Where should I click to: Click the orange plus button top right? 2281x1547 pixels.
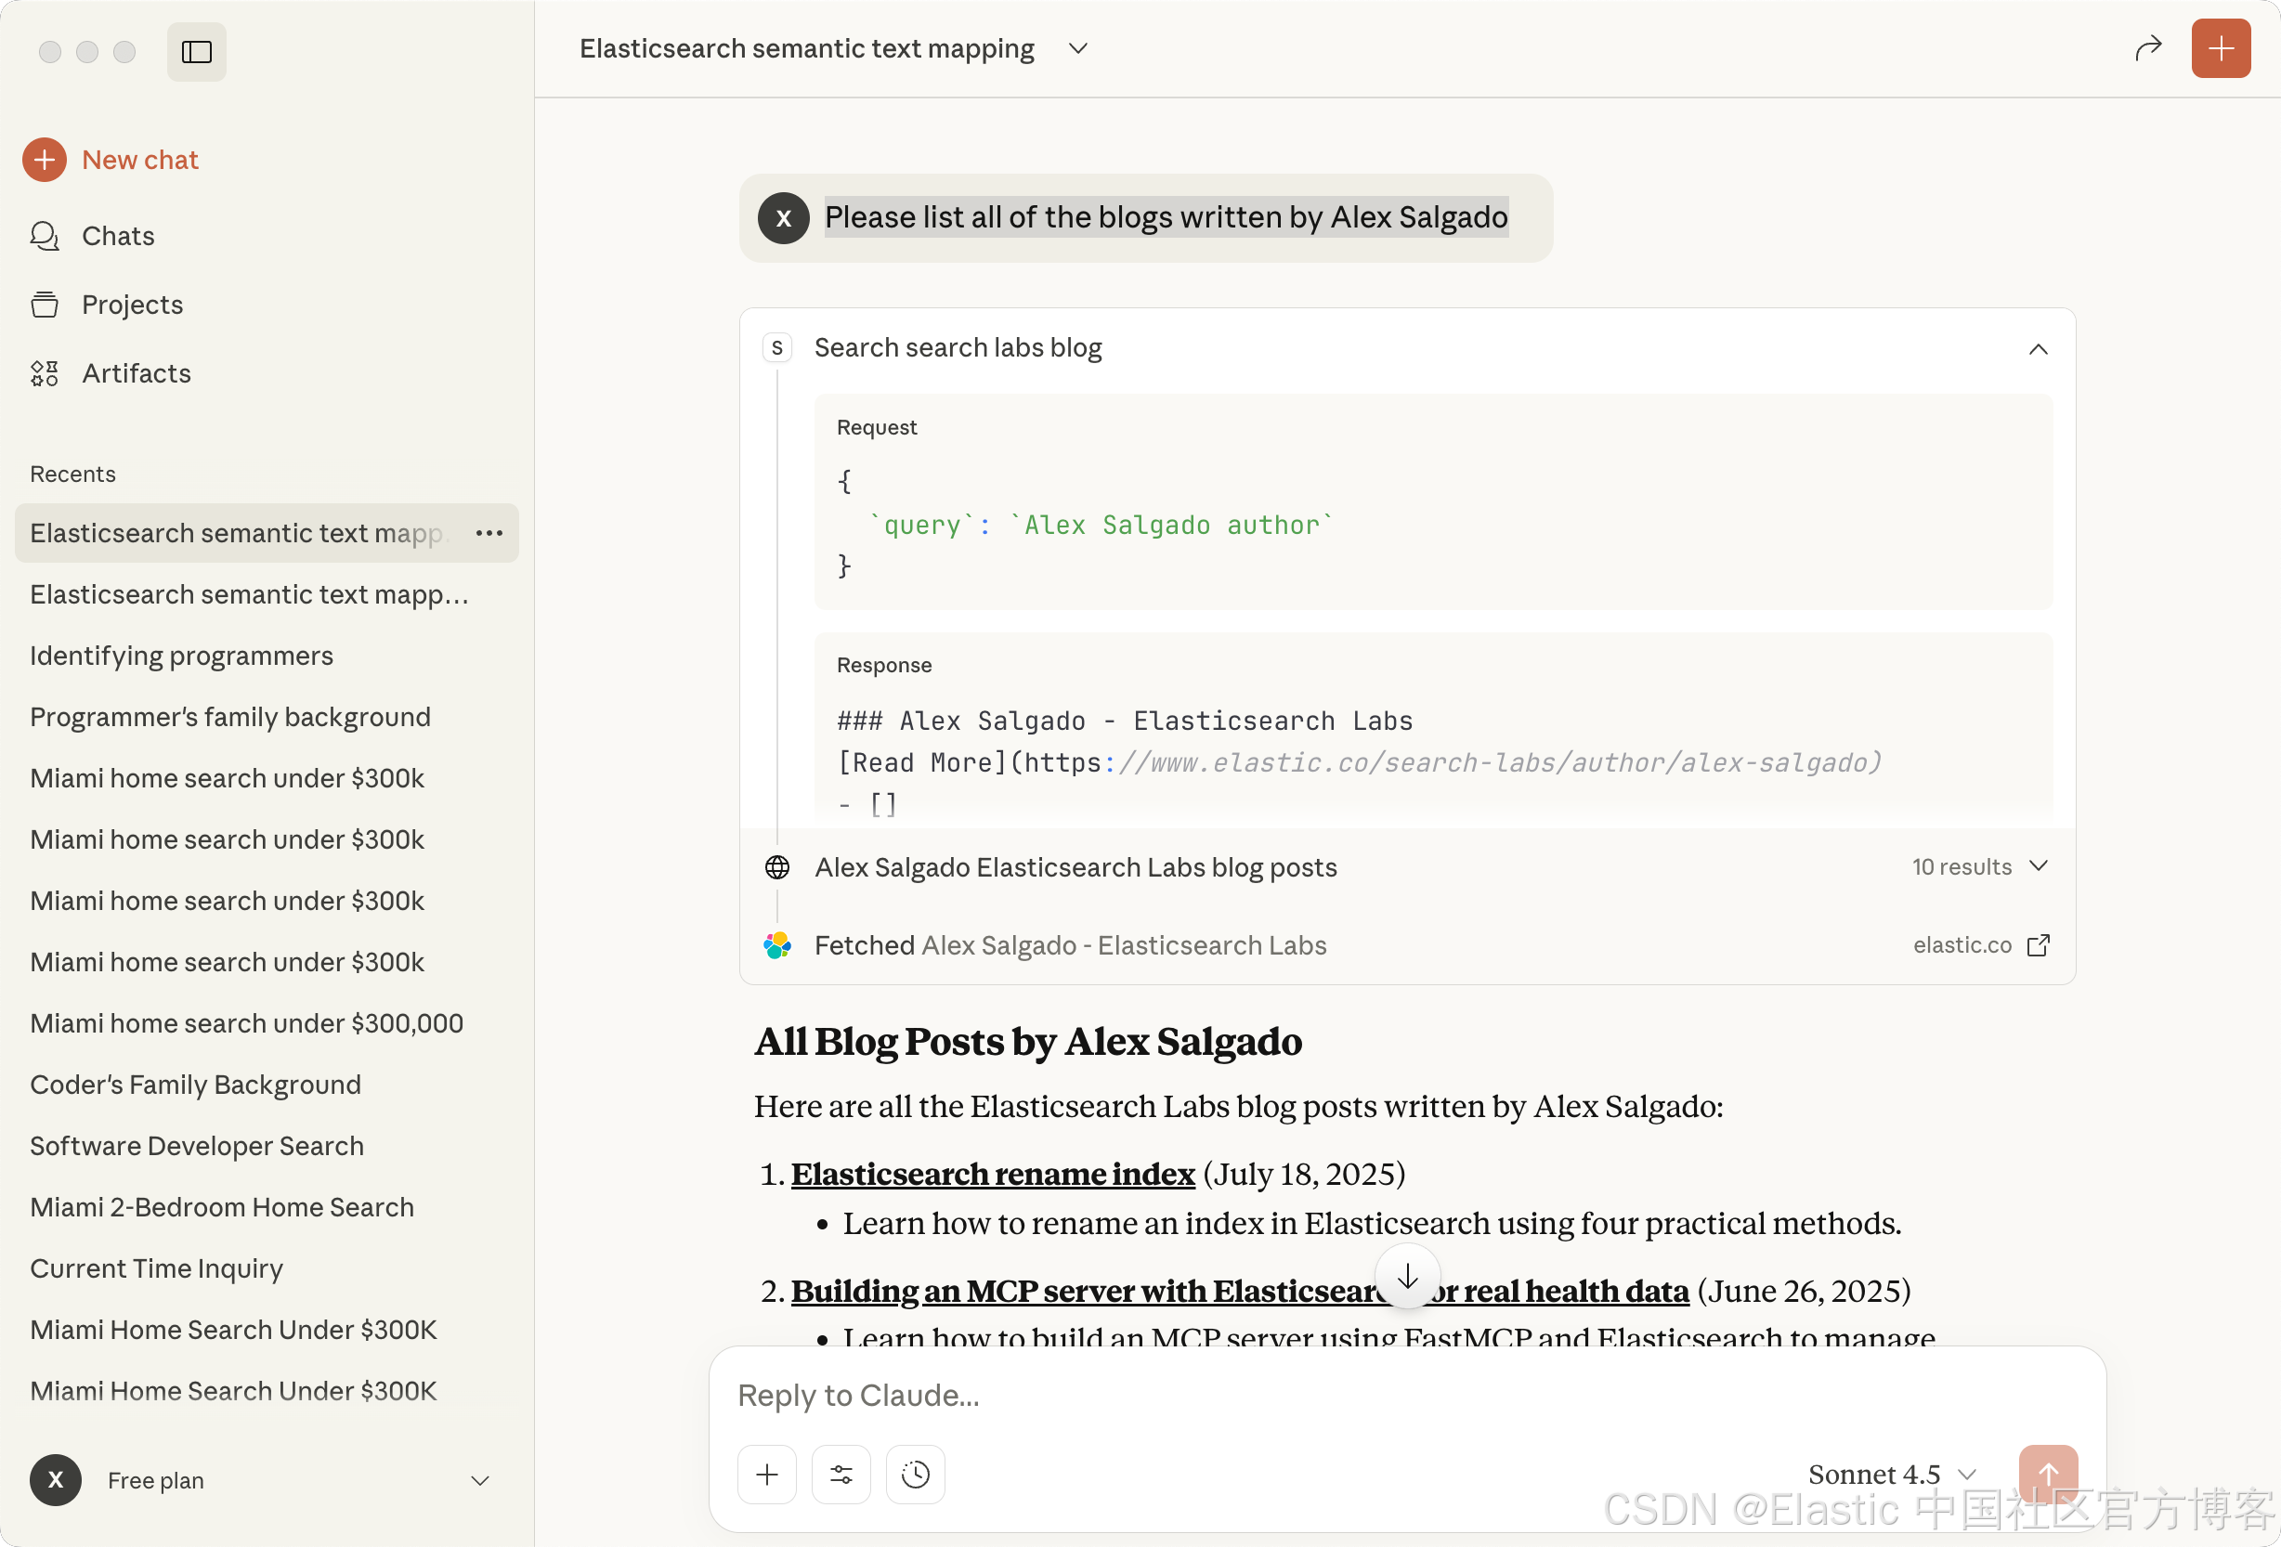pos(2220,48)
